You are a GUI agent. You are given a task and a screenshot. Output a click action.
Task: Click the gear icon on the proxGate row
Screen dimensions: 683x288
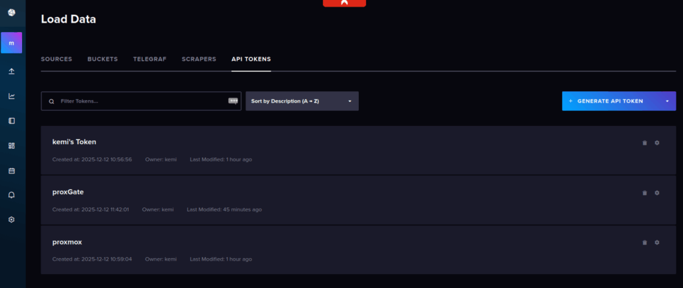coord(657,193)
